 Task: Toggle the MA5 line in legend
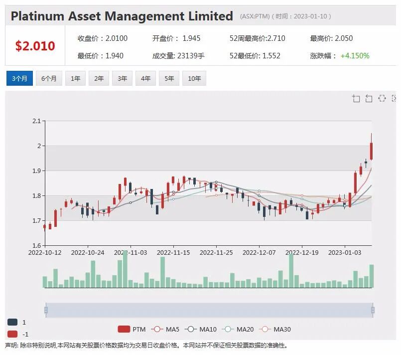(165, 329)
